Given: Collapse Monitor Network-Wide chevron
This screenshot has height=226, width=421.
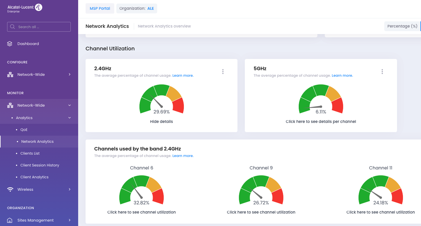Looking at the screenshot, I should [x=70, y=105].
